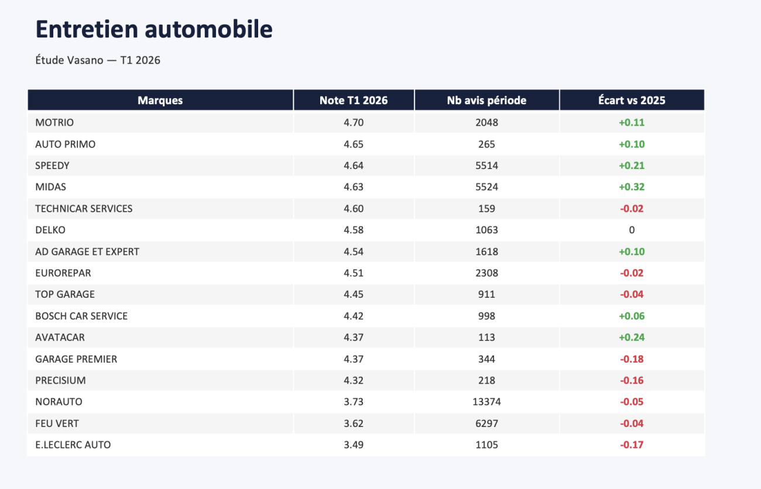
Task: Select the Entretien automobile title
Action: (154, 29)
